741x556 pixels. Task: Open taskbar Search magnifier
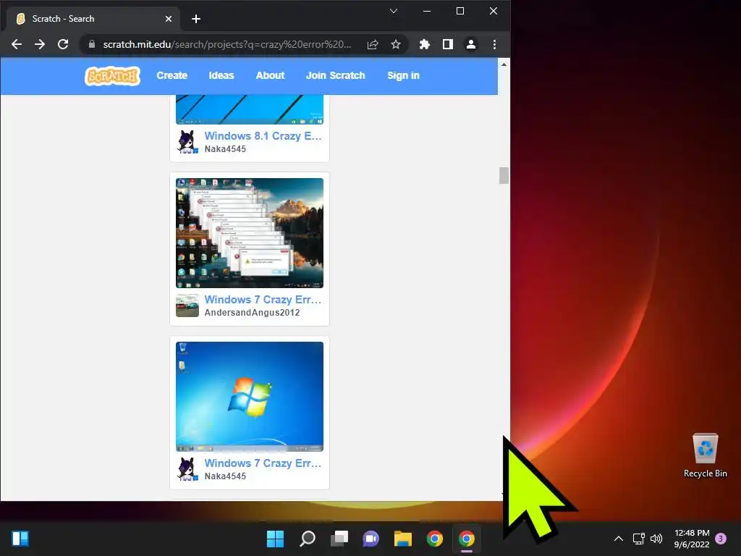pos(307,539)
